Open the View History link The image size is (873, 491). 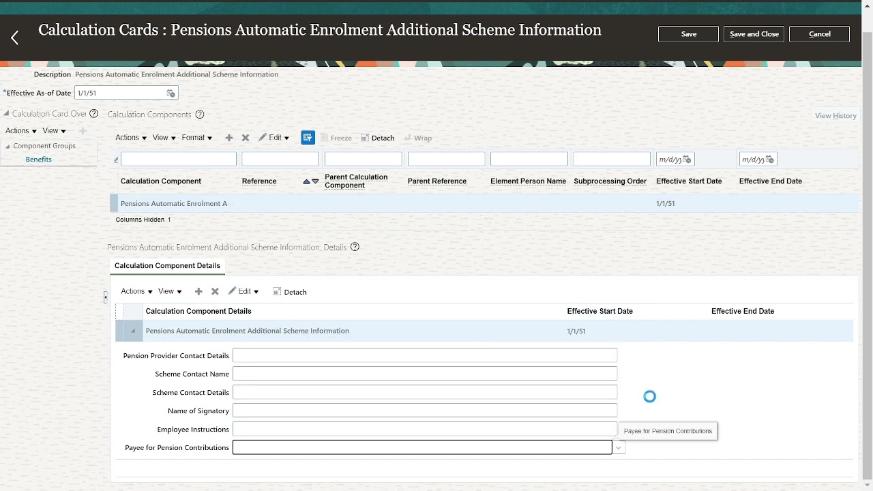(x=835, y=116)
